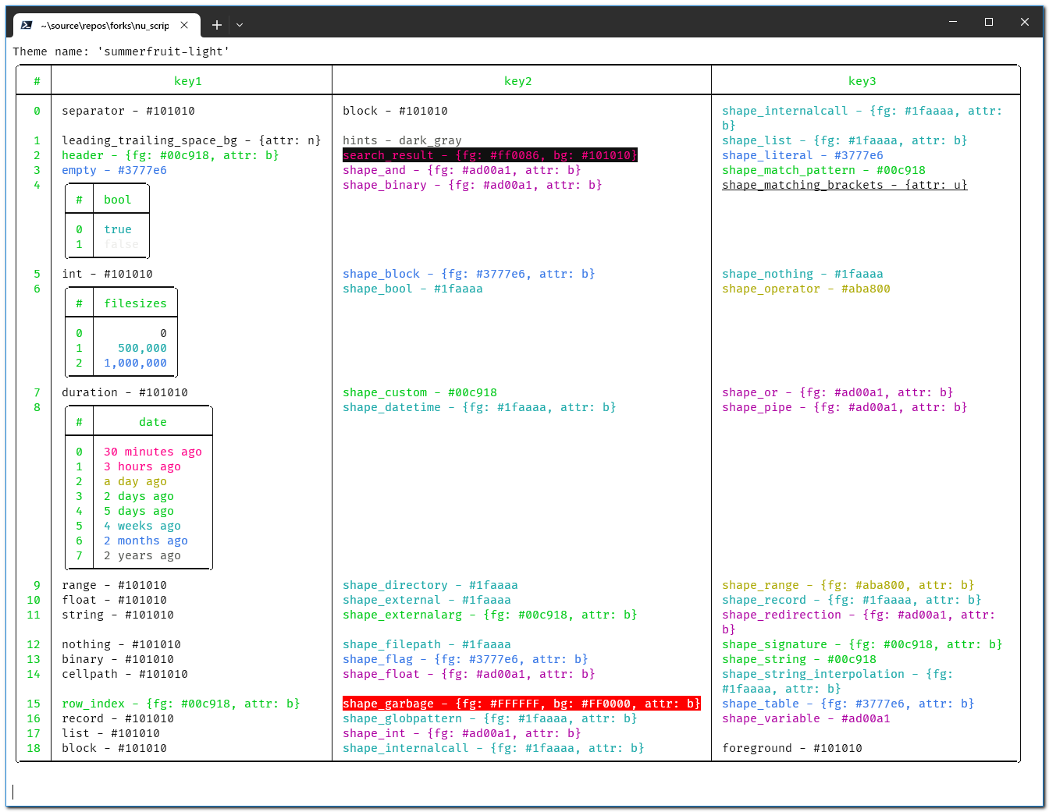Click 'block - #101010' in key2 column
The height and width of the screenshot is (812, 1049).
(x=396, y=111)
